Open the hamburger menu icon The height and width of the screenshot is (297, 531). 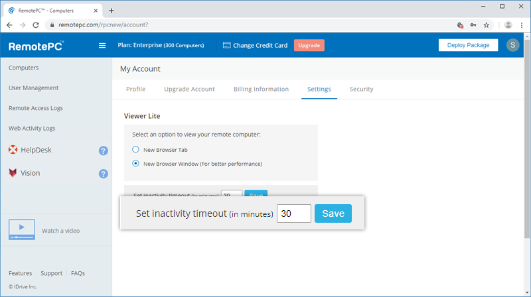tap(102, 45)
